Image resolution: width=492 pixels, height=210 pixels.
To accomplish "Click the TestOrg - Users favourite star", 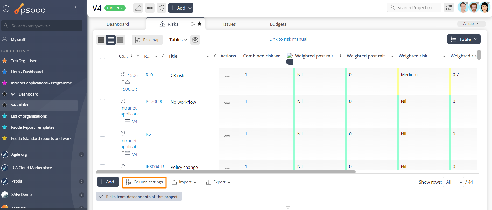I will point(5,61).
